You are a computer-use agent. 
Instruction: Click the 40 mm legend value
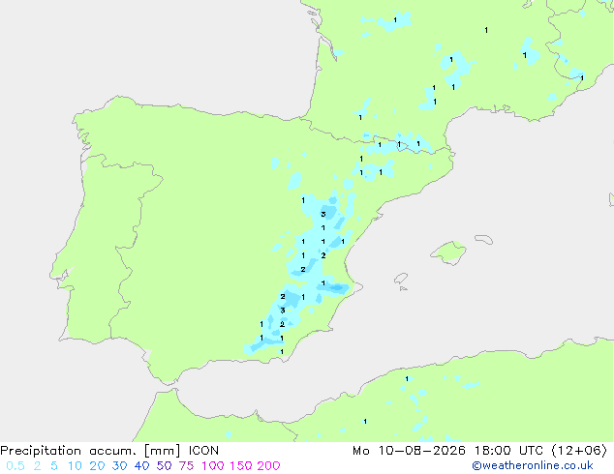141,466
